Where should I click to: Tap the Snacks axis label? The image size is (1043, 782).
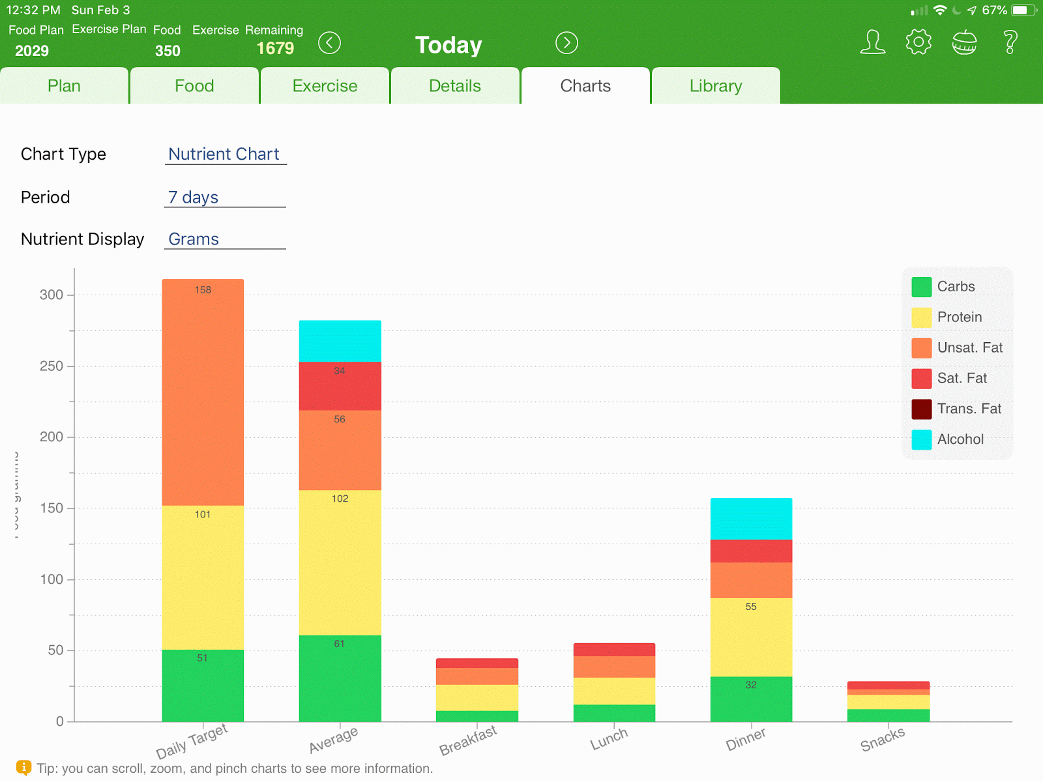[883, 740]
